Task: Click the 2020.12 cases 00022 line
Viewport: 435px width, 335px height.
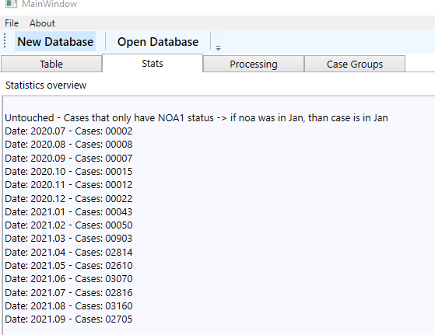Action: pyautogui.click(x=68, y=199)
